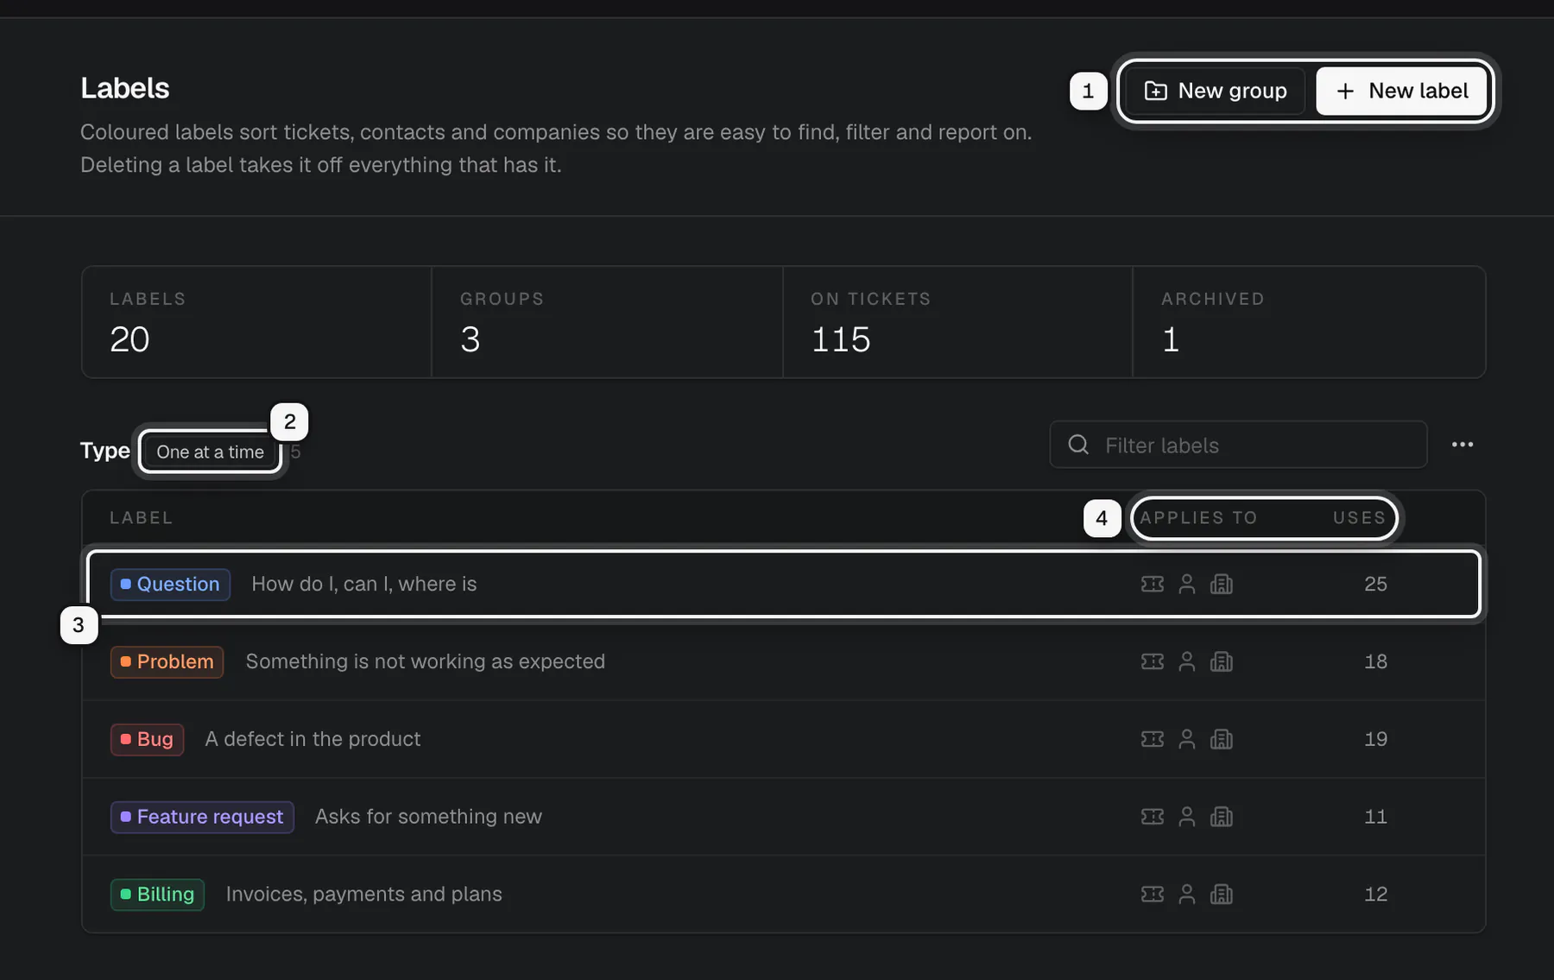Click uses count 25 in Question row

coord(1376,585)
